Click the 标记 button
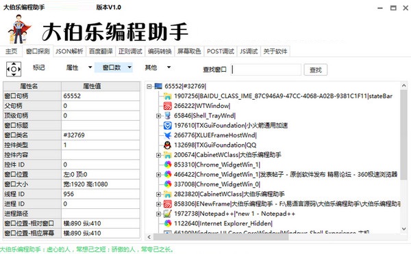Viewport: 411px width, 254px height. tap(39, 68)
